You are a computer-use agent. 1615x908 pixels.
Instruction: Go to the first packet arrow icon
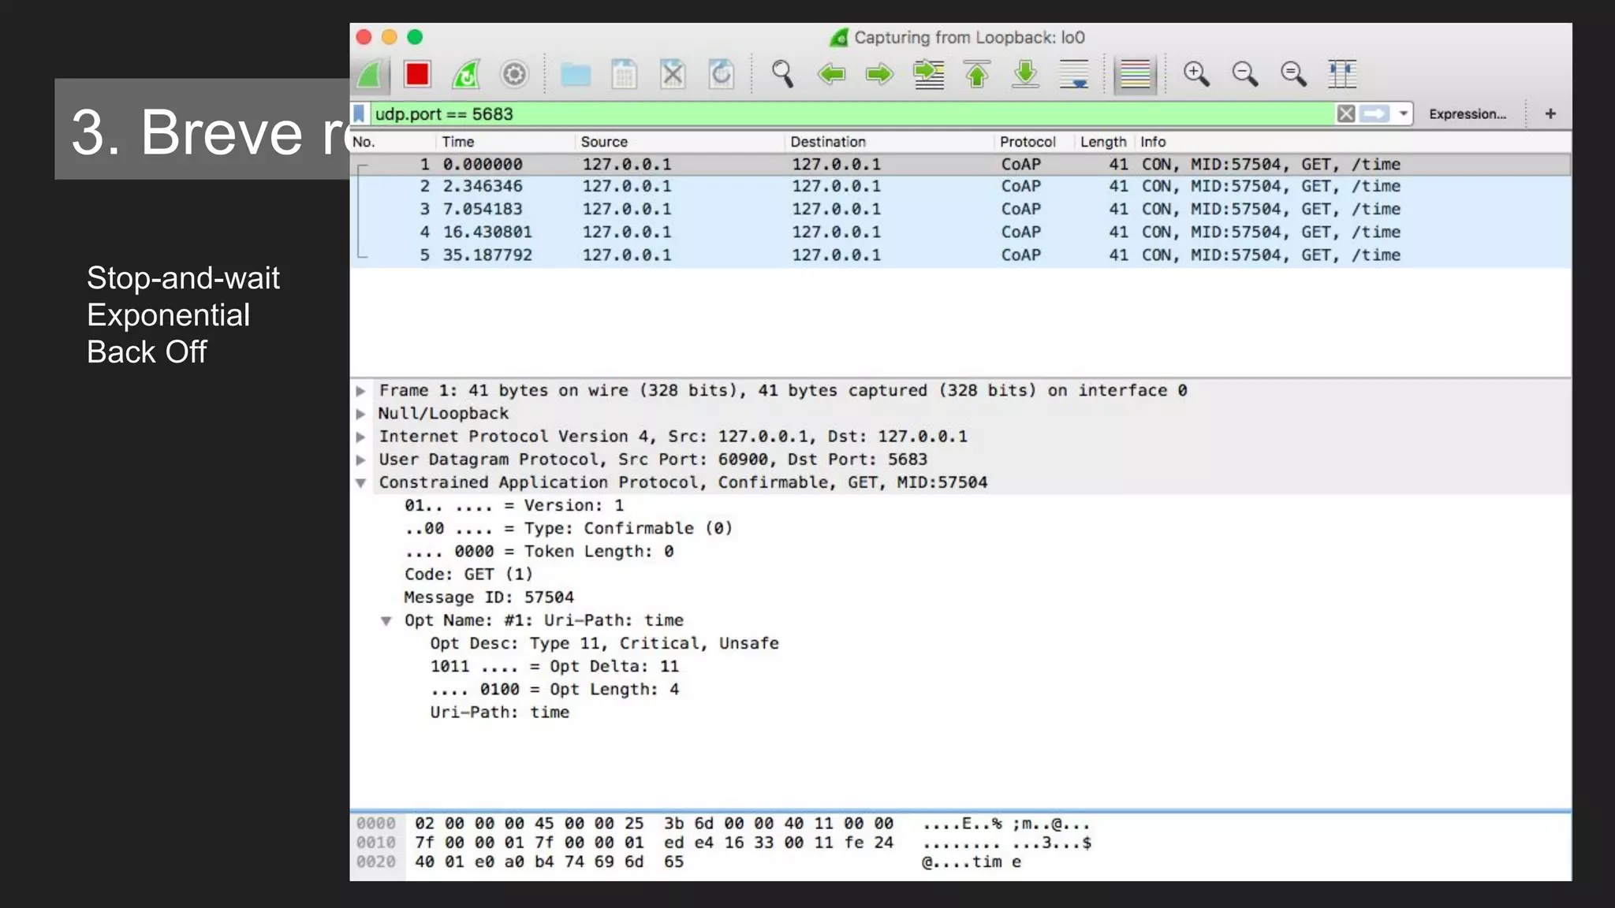[x=977, y=74]
